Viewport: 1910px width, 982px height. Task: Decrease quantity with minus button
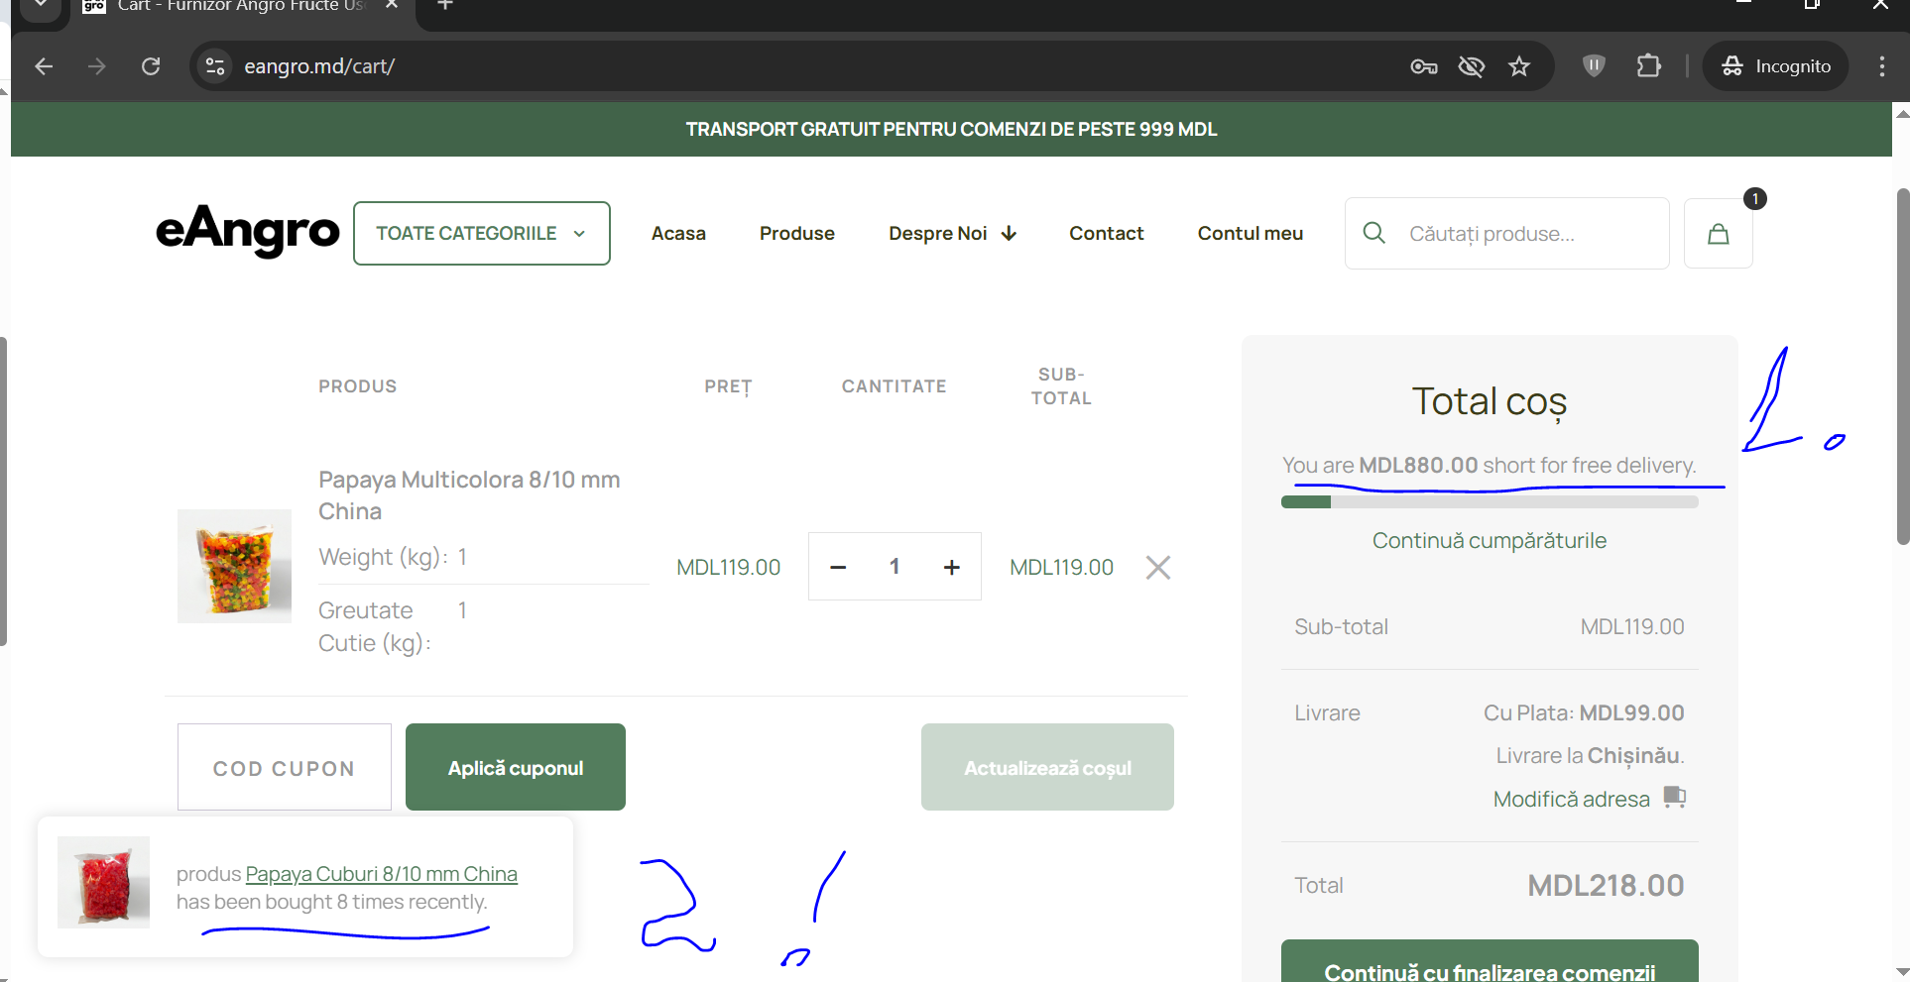tap(838, 567)
